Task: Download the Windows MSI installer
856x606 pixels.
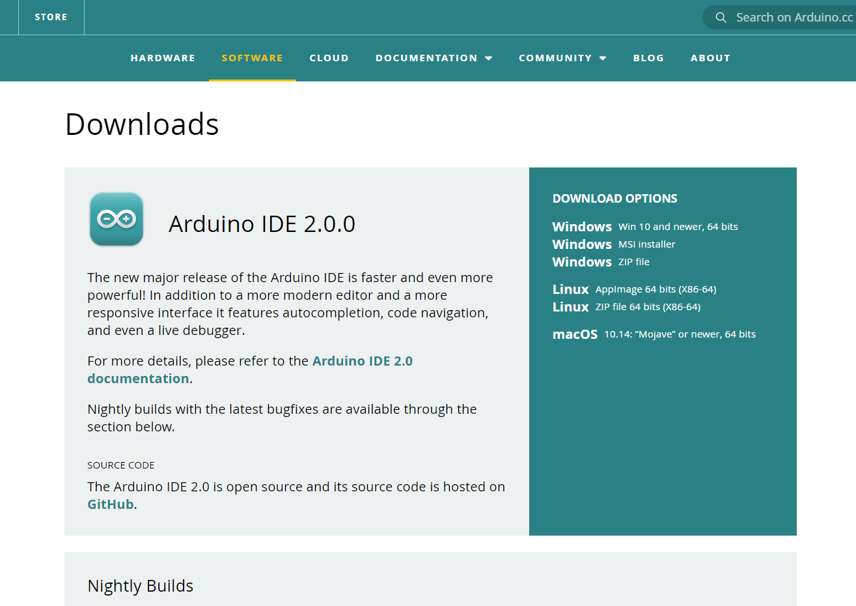Action: pyautogui.click(x=614, y=244)
